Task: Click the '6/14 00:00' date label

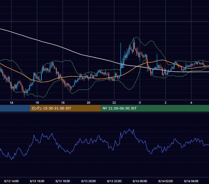Action: 140,181
